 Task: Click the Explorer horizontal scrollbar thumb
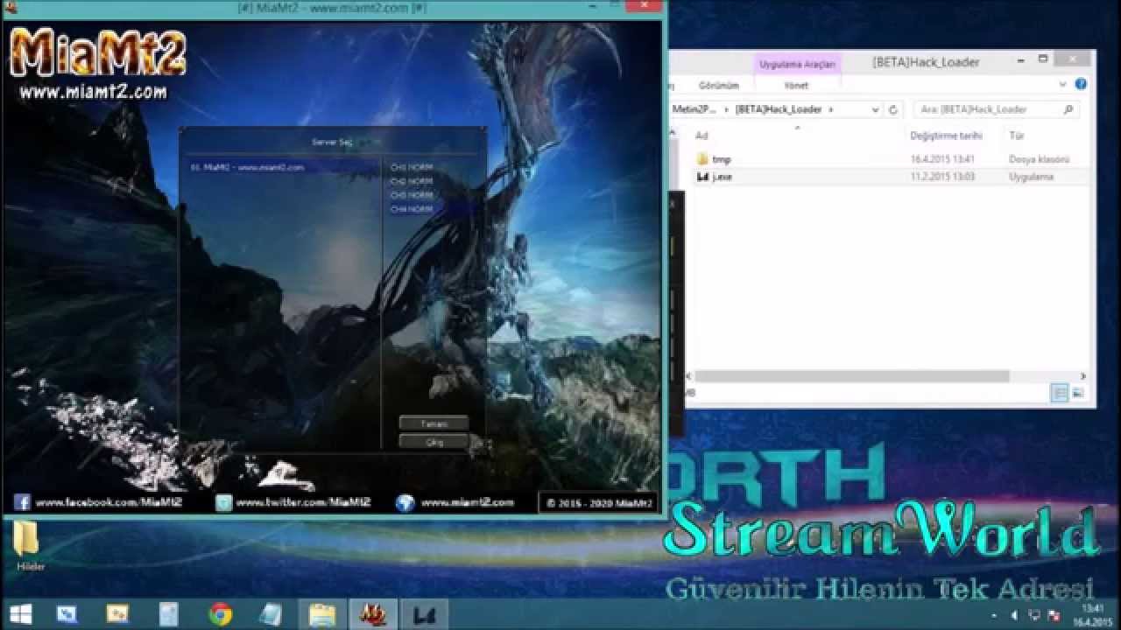click(x=852, y=376)
